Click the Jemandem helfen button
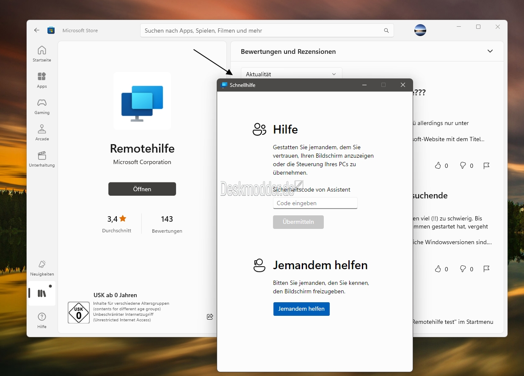 click(x=301, y=309)
